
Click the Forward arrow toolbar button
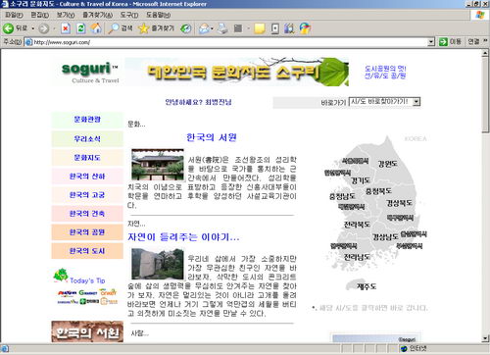[x=43, y=28]
